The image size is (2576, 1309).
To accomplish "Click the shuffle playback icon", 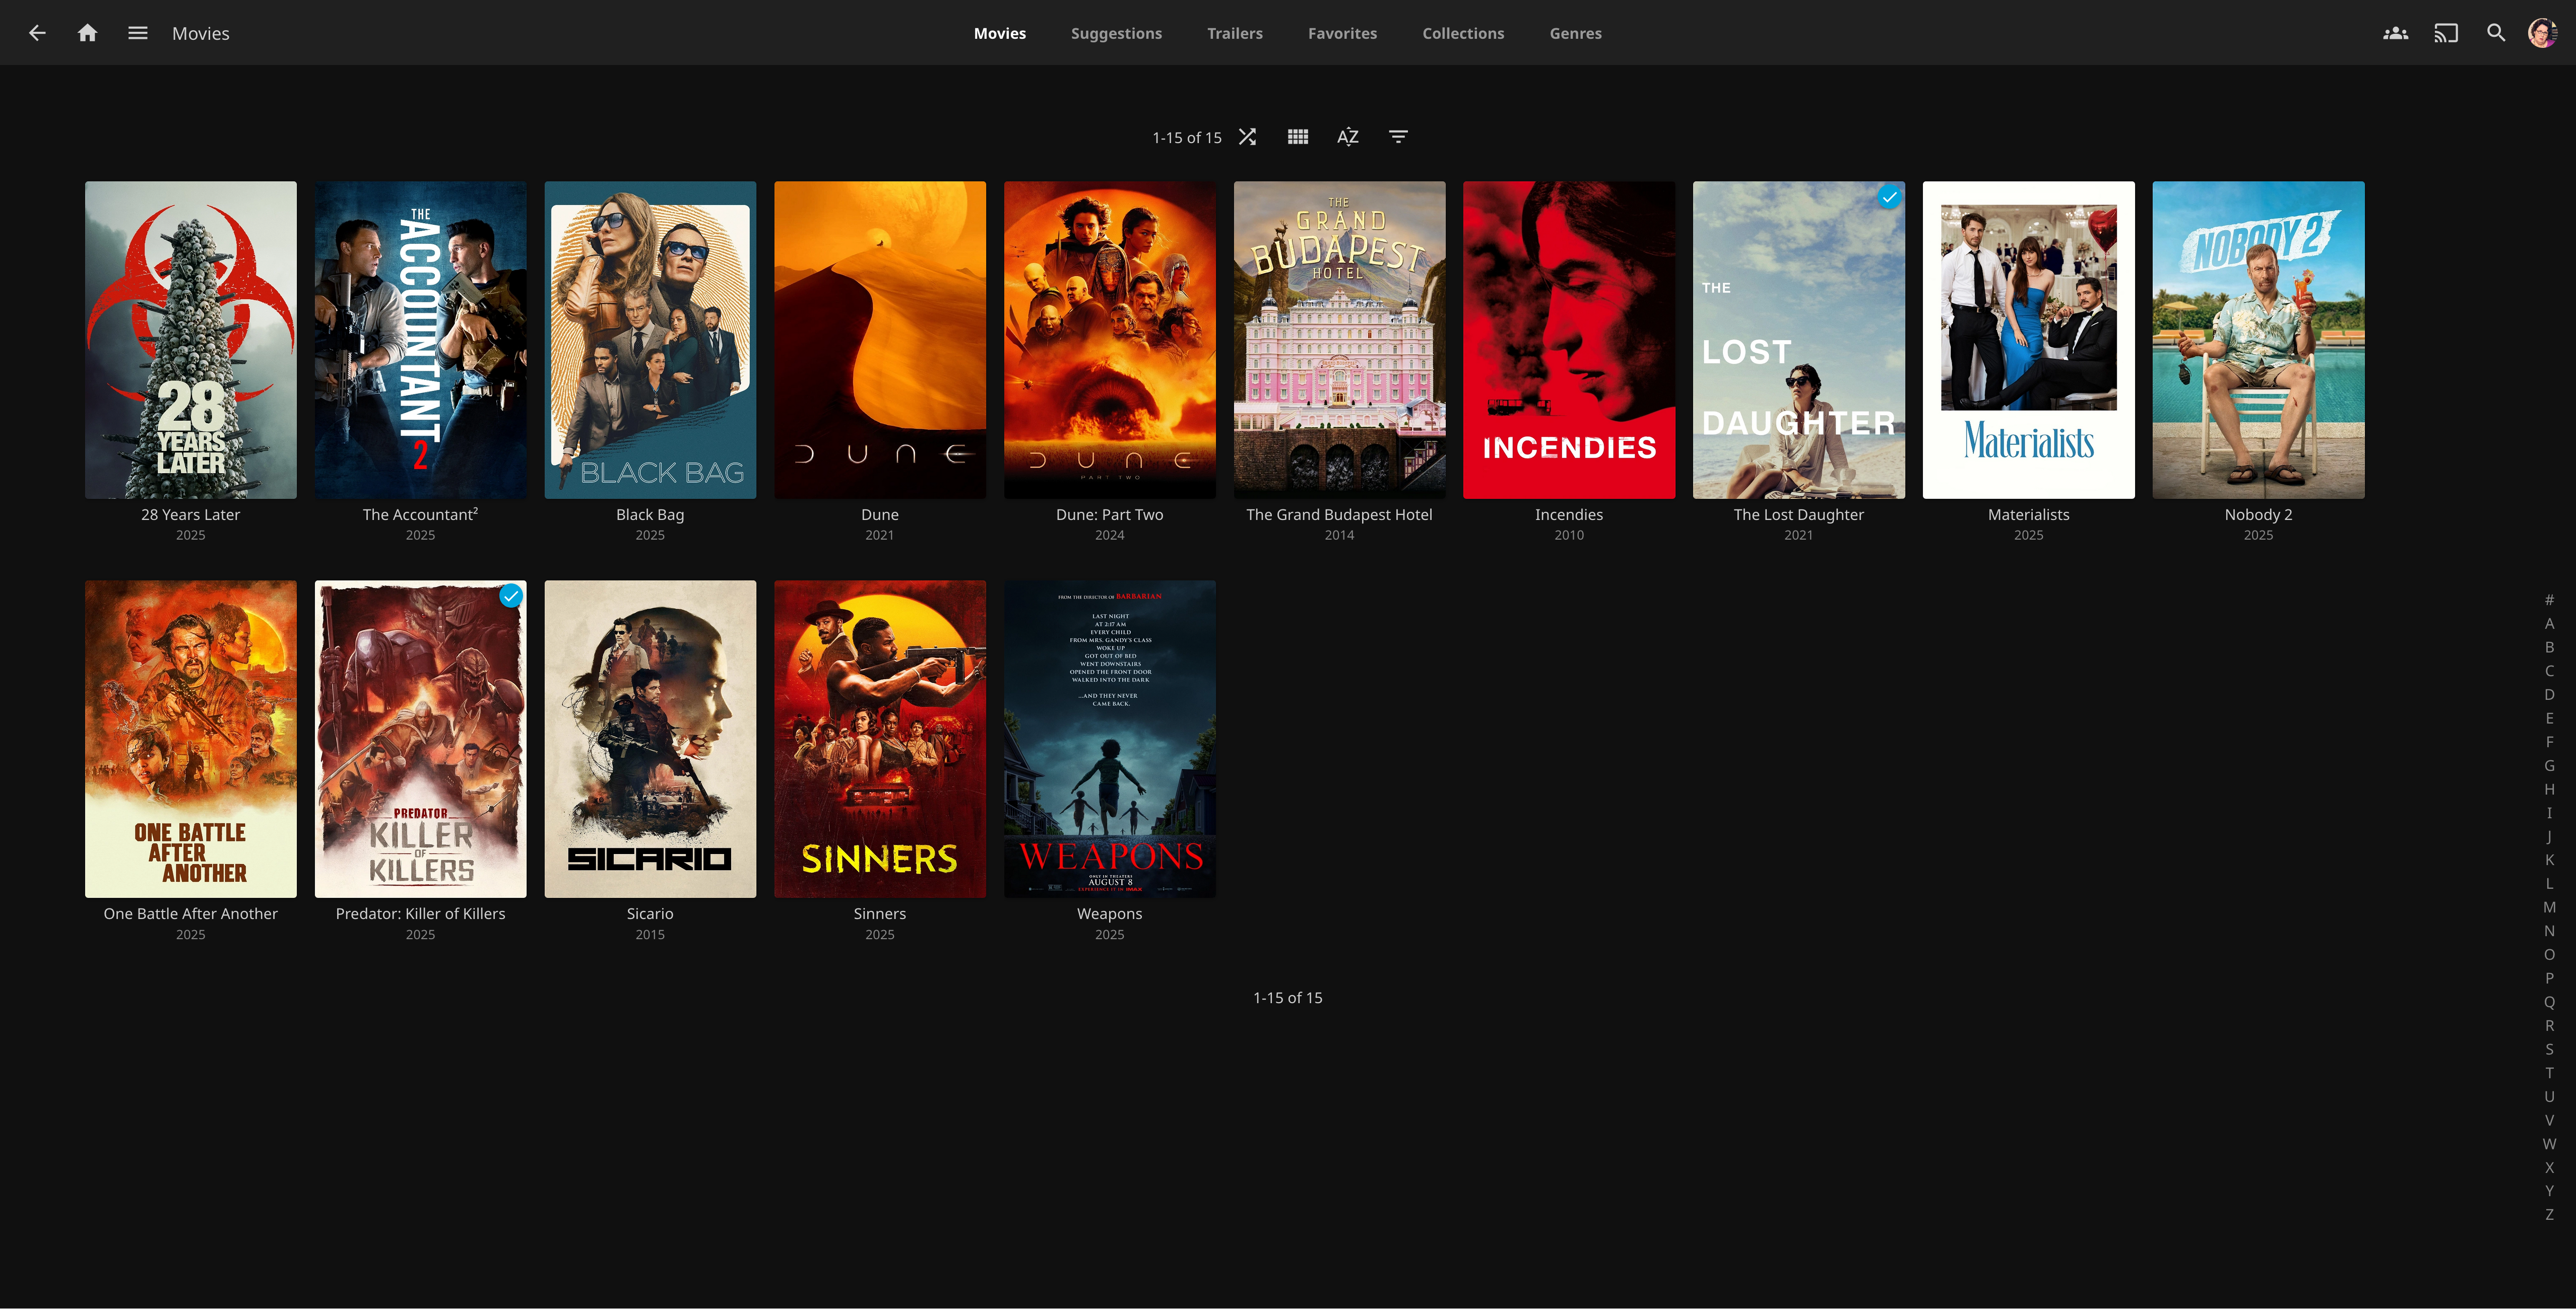I will click(1247, 137).
